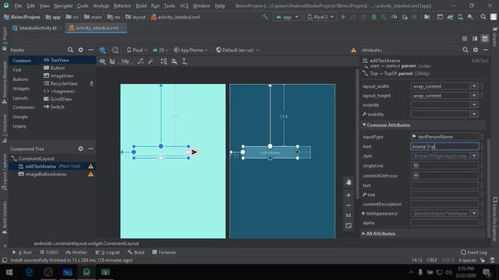Select the Design surface layers icon
499x280 pixels.
(x=102, y=50)
